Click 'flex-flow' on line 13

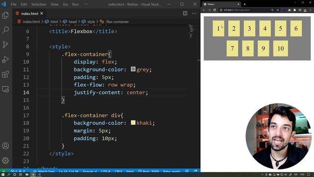pyautogui.click(x=88, y=85)
